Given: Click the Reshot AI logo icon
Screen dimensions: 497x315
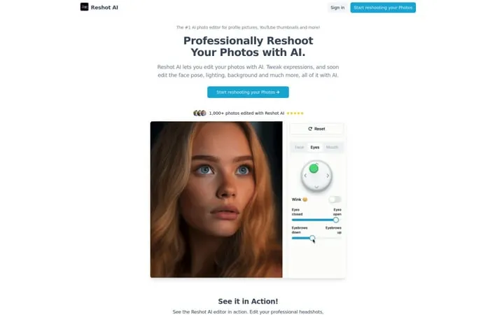Looking at the screenshot, I should tap(84, 7).
